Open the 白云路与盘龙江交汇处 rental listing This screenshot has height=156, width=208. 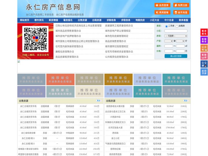(x=115, y=112)
